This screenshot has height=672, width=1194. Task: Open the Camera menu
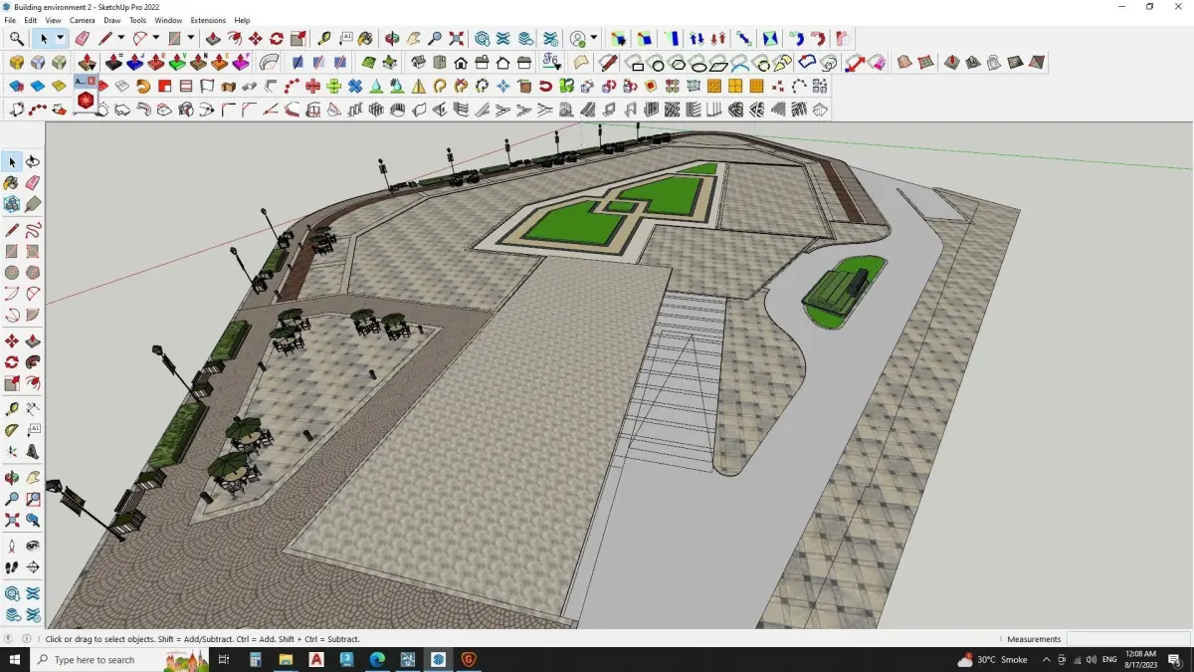83,20
